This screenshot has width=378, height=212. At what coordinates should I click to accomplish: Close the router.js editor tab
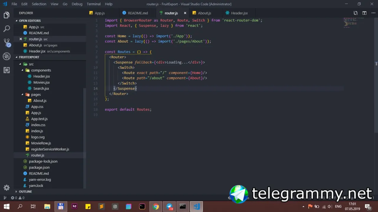tap(185, 13)
